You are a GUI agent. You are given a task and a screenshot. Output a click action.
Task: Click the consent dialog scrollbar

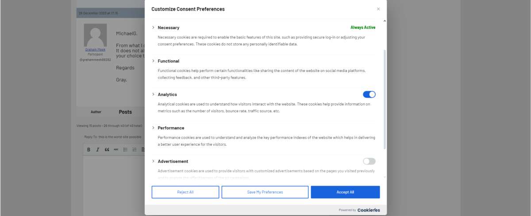click(x=385, y=99)
